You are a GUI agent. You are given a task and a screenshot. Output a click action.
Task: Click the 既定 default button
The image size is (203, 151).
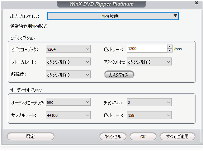(30, 137)
